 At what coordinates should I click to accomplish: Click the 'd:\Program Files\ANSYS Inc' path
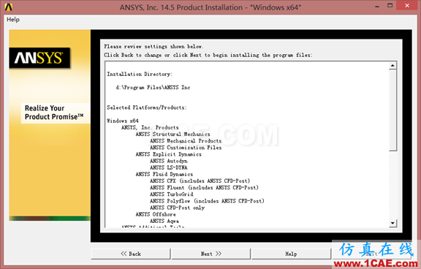[x=153, y=88]
